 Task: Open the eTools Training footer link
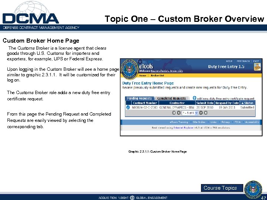(179, 122)
